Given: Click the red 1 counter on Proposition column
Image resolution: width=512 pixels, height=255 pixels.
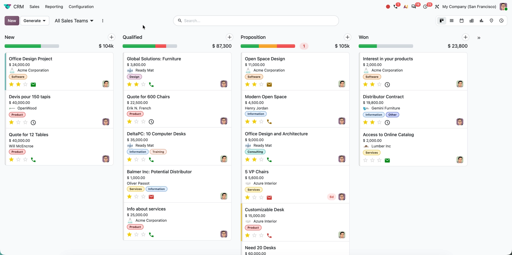Looking at the screenshot, I should (x=304, y=46).
